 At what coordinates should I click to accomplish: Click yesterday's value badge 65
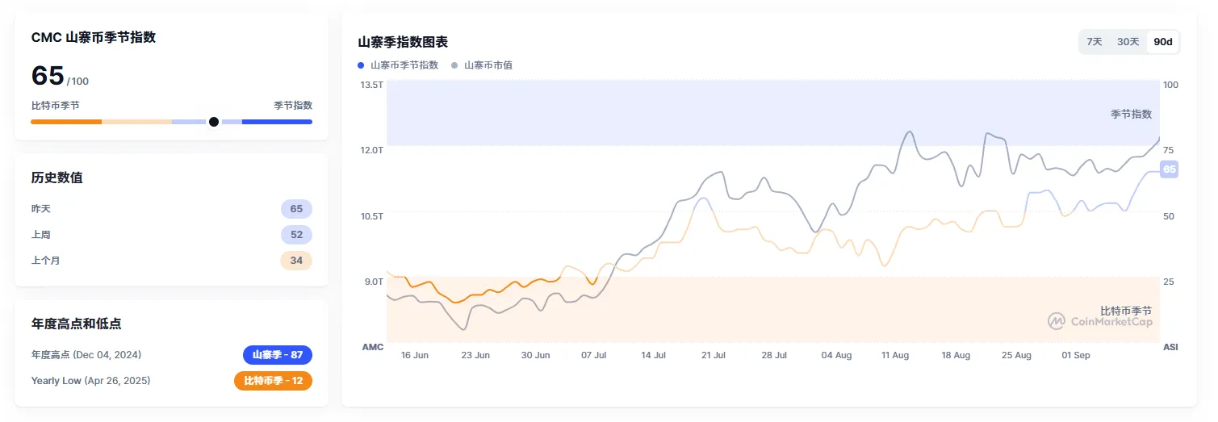tap(296, 209)
